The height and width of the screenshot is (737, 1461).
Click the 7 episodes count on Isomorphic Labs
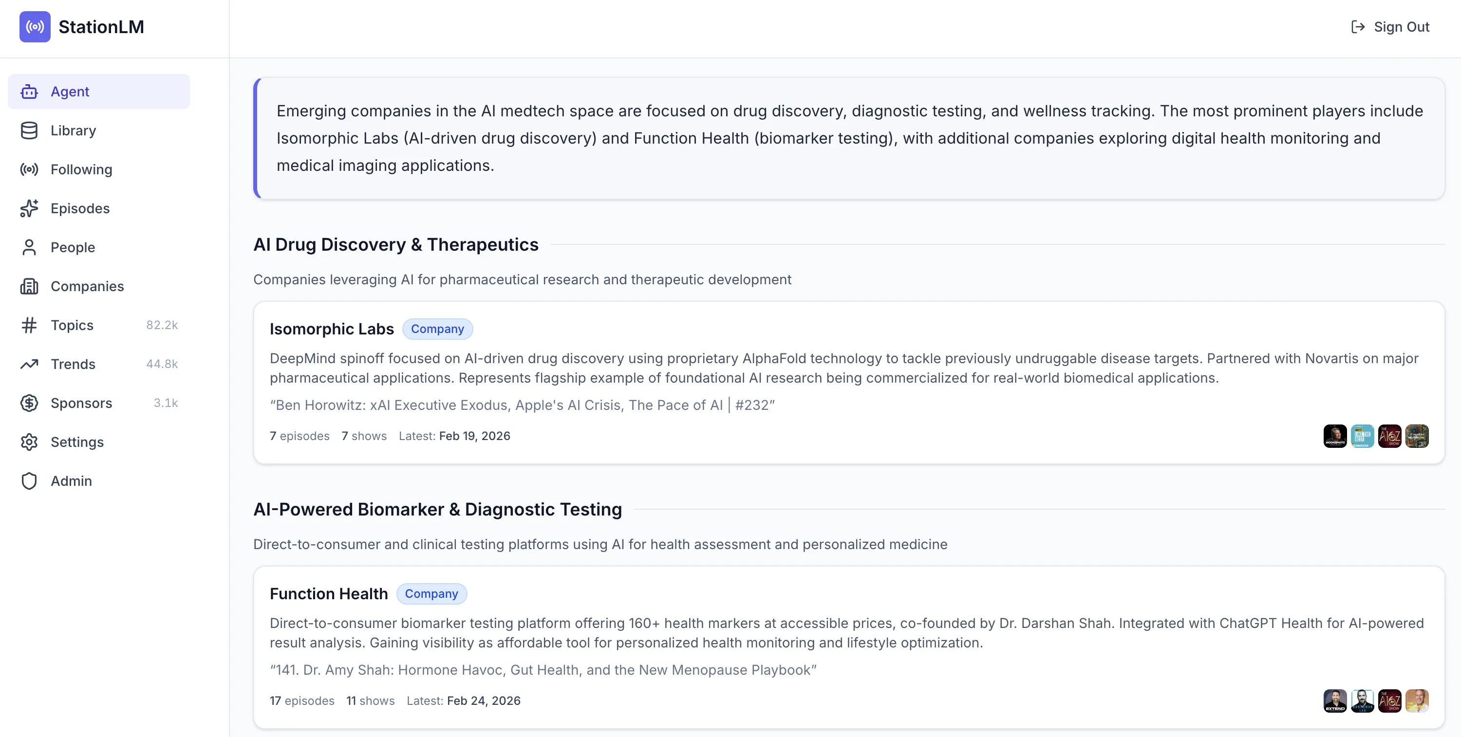(300, 436)
